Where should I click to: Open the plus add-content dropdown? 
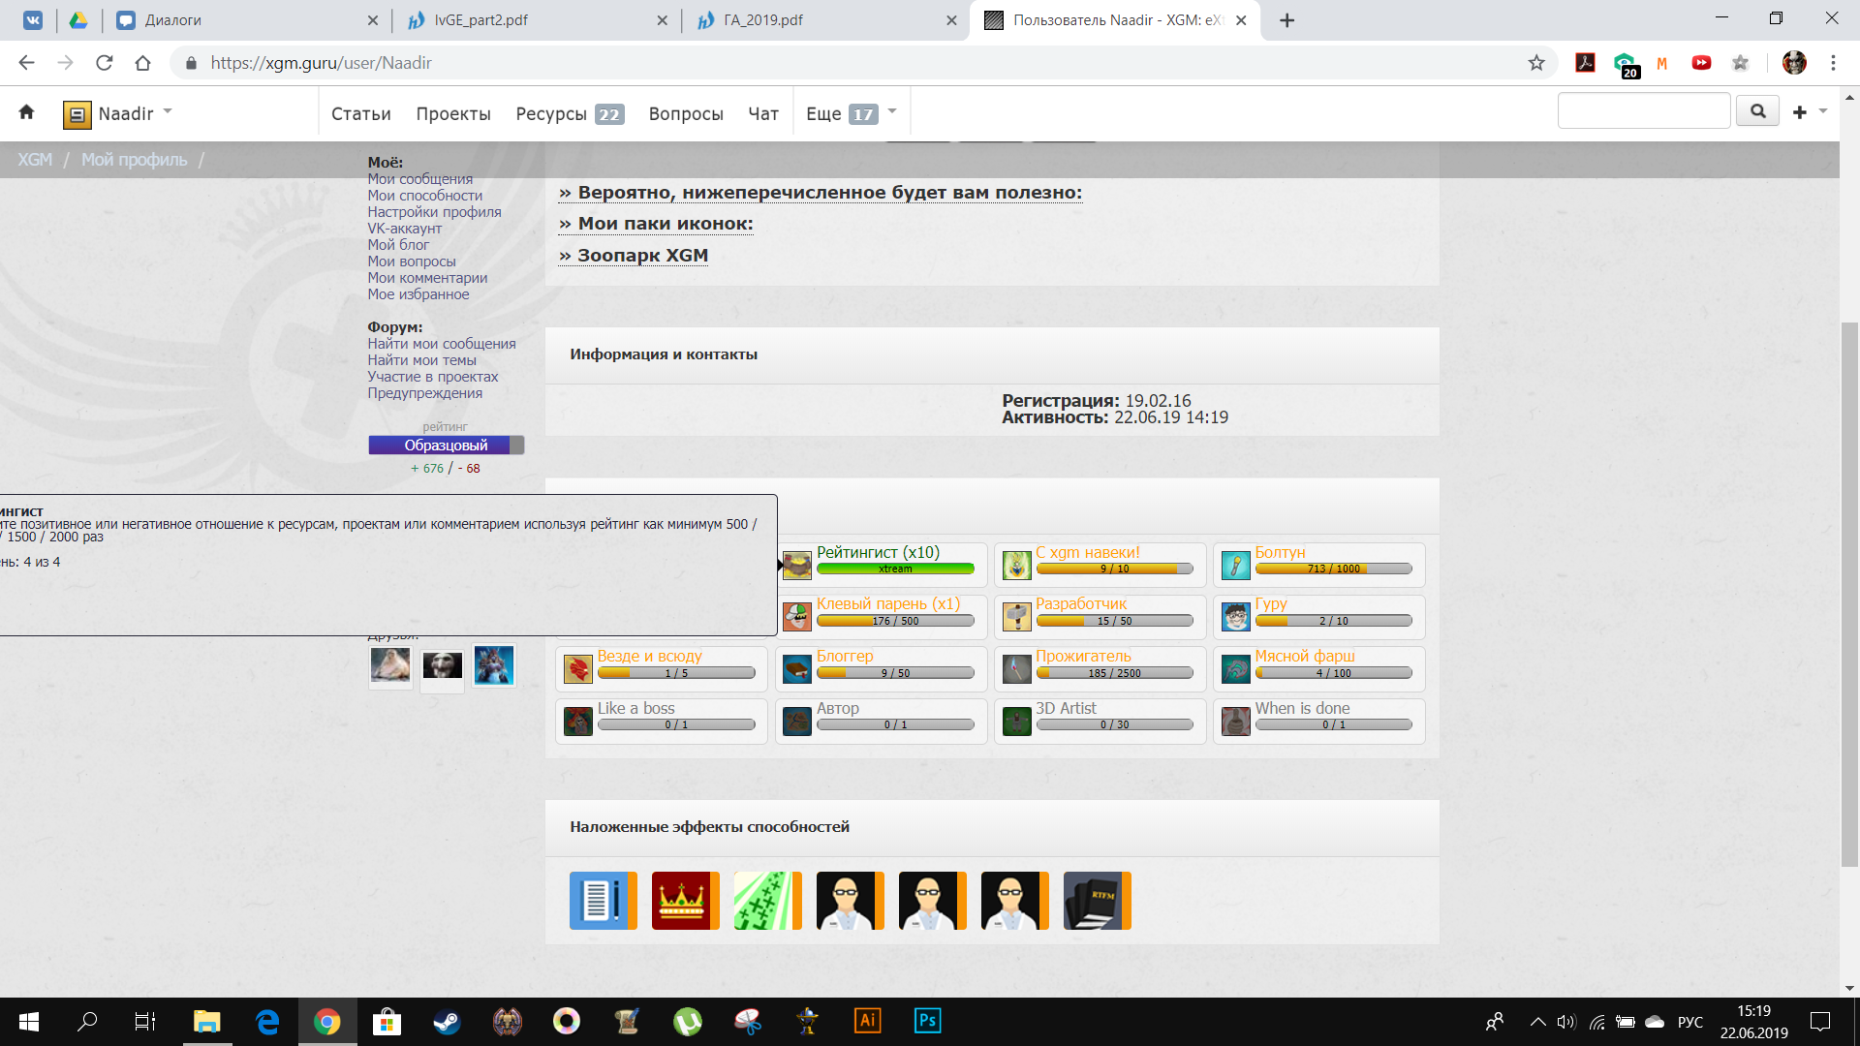click(1809, 112)
